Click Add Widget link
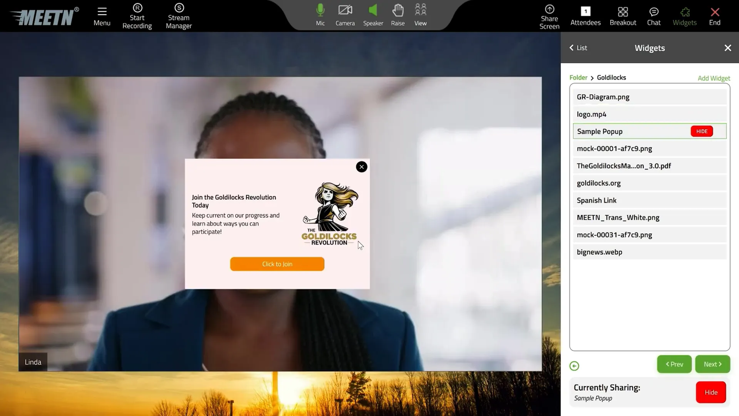Image resolution: width=739 pixels, height=416 pixels. pyautogui.click(x=714, y=78)
